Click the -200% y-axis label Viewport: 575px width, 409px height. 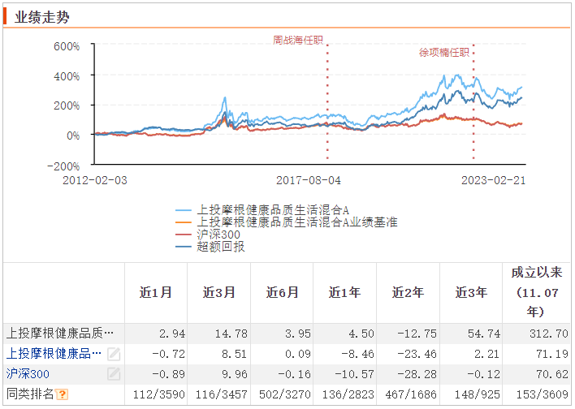point(63,166)
